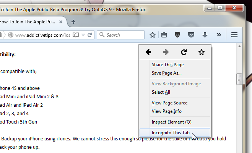
Task: Click Share This Page option
Action: point(167,65)
